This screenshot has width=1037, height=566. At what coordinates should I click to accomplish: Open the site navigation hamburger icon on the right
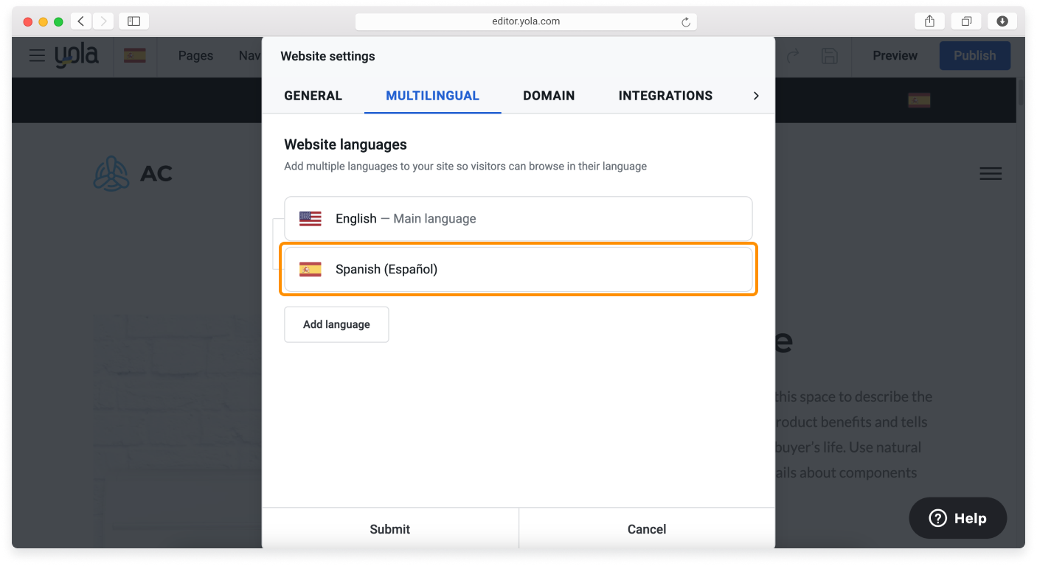[x=991, y=173]
